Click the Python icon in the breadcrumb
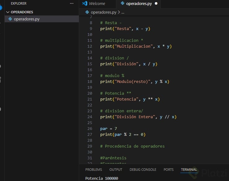 tap(87, 12)
